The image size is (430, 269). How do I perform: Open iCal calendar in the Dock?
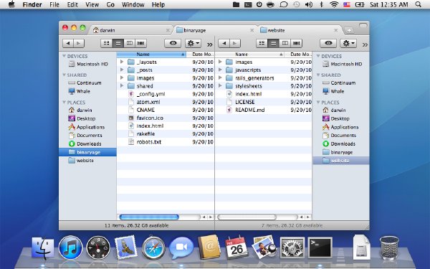coord(236,247)
